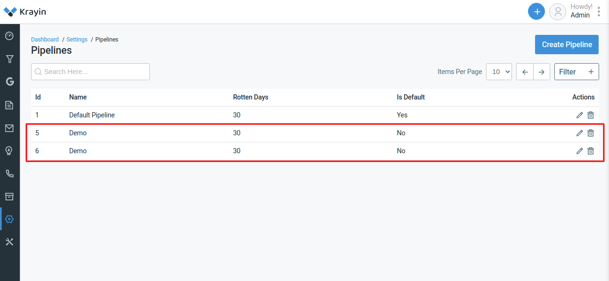Open the three-dot menu near Admin
609x281 pixels.
(598, 11)
